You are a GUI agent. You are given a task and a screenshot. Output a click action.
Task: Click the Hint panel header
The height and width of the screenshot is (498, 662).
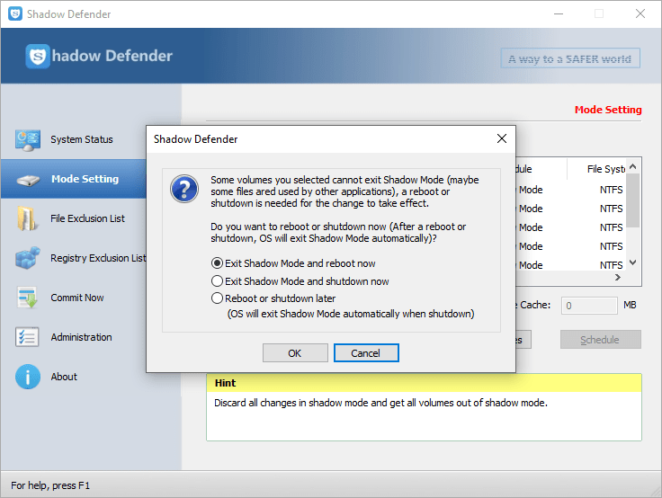pyautogui.click(x=424, y=383)
